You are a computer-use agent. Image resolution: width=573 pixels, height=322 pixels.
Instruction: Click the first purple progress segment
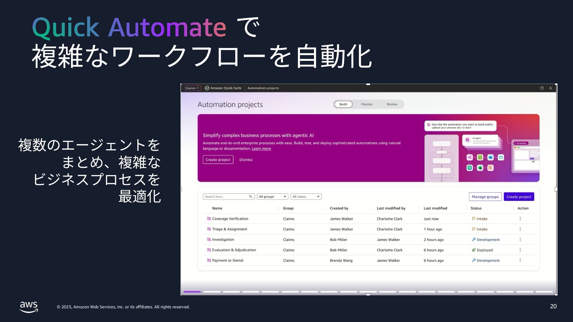coord(192,292)
